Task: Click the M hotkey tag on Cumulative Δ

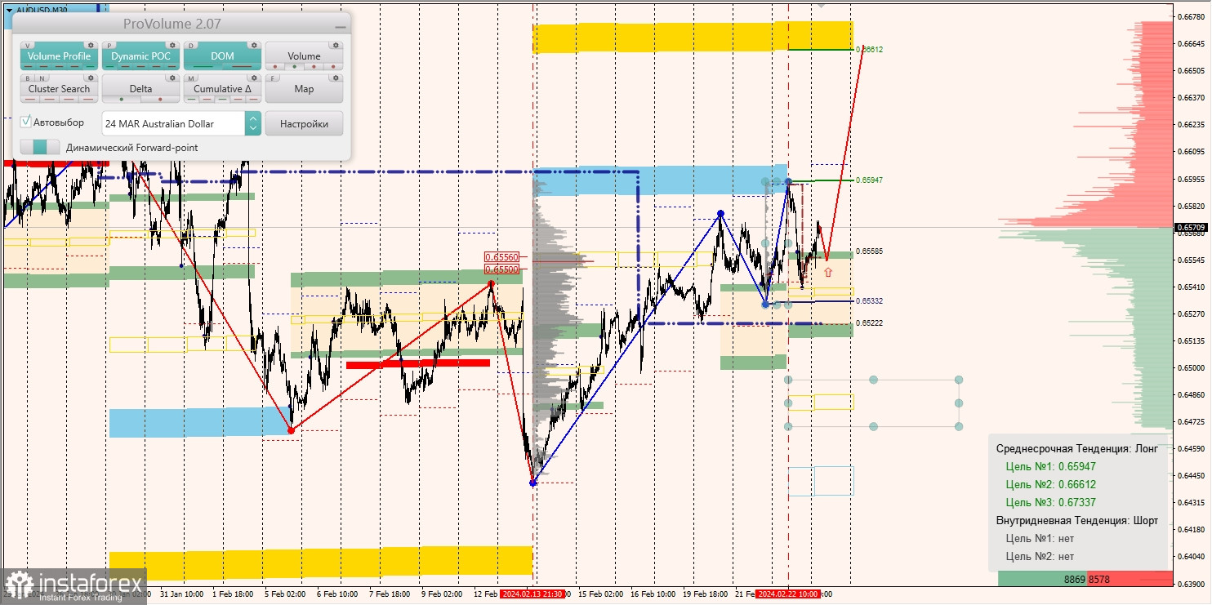Action: coord(193,78)
